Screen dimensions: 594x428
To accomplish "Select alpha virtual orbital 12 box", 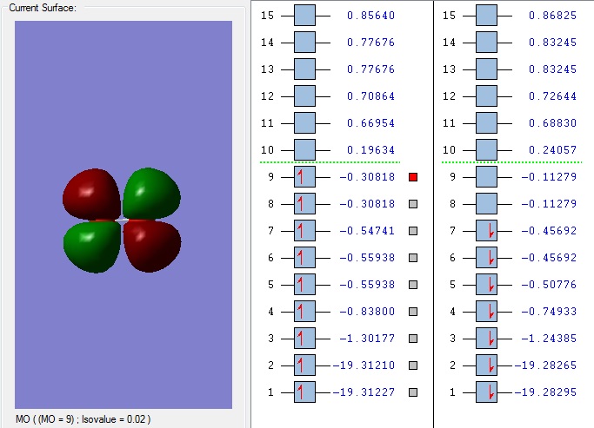I will pos(304,96).
